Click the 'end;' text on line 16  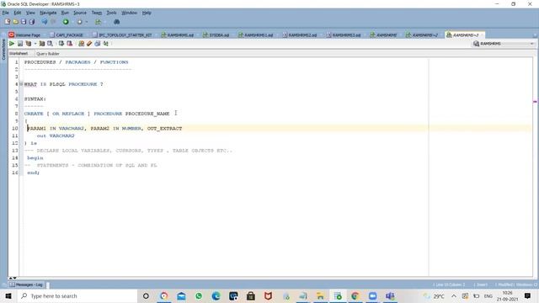point(34,173)
